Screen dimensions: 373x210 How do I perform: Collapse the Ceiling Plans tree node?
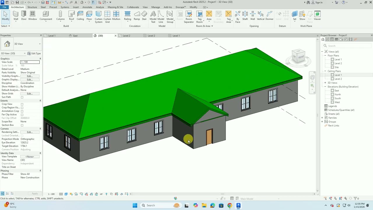(325, 71)
